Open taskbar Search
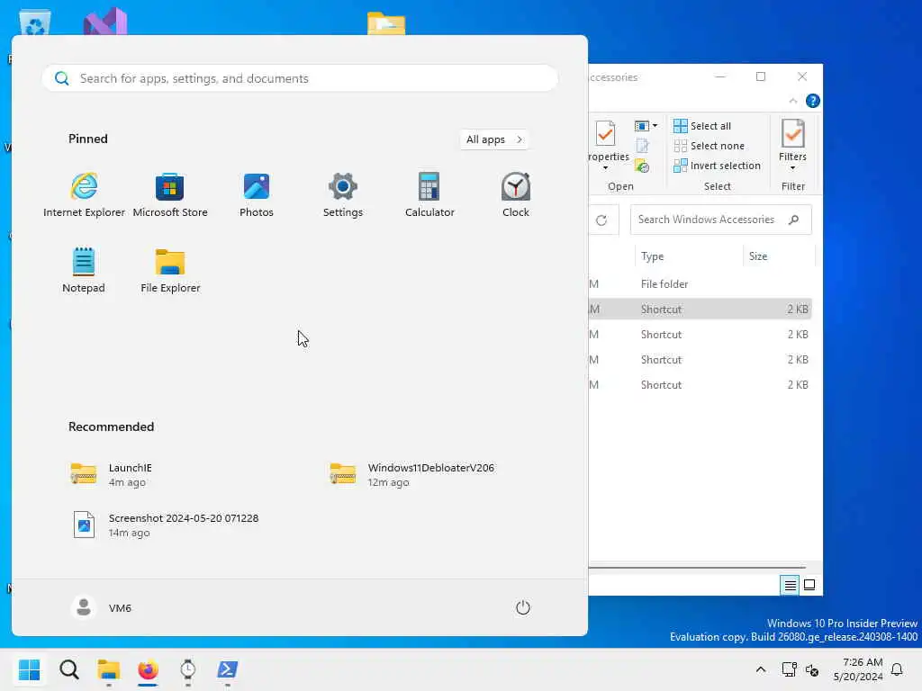922x691 pixels. 69,669
